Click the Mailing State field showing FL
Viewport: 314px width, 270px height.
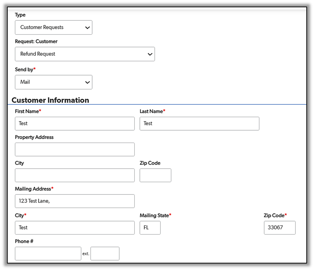tap(150, 228)
